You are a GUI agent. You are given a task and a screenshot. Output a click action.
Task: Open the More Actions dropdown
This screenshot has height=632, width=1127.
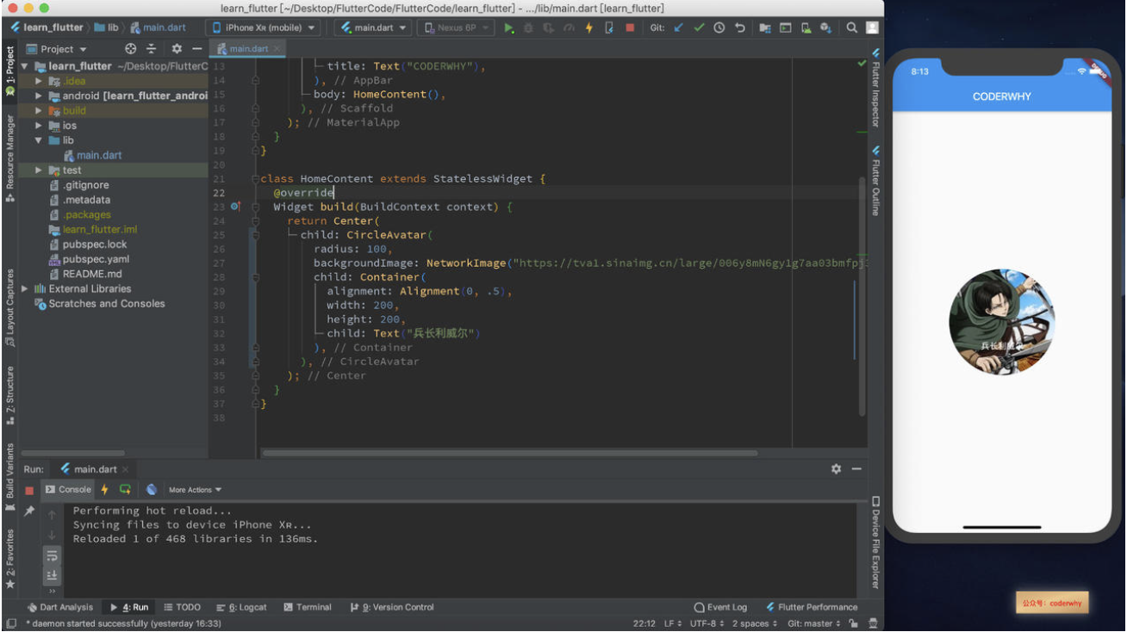point(195,490)
